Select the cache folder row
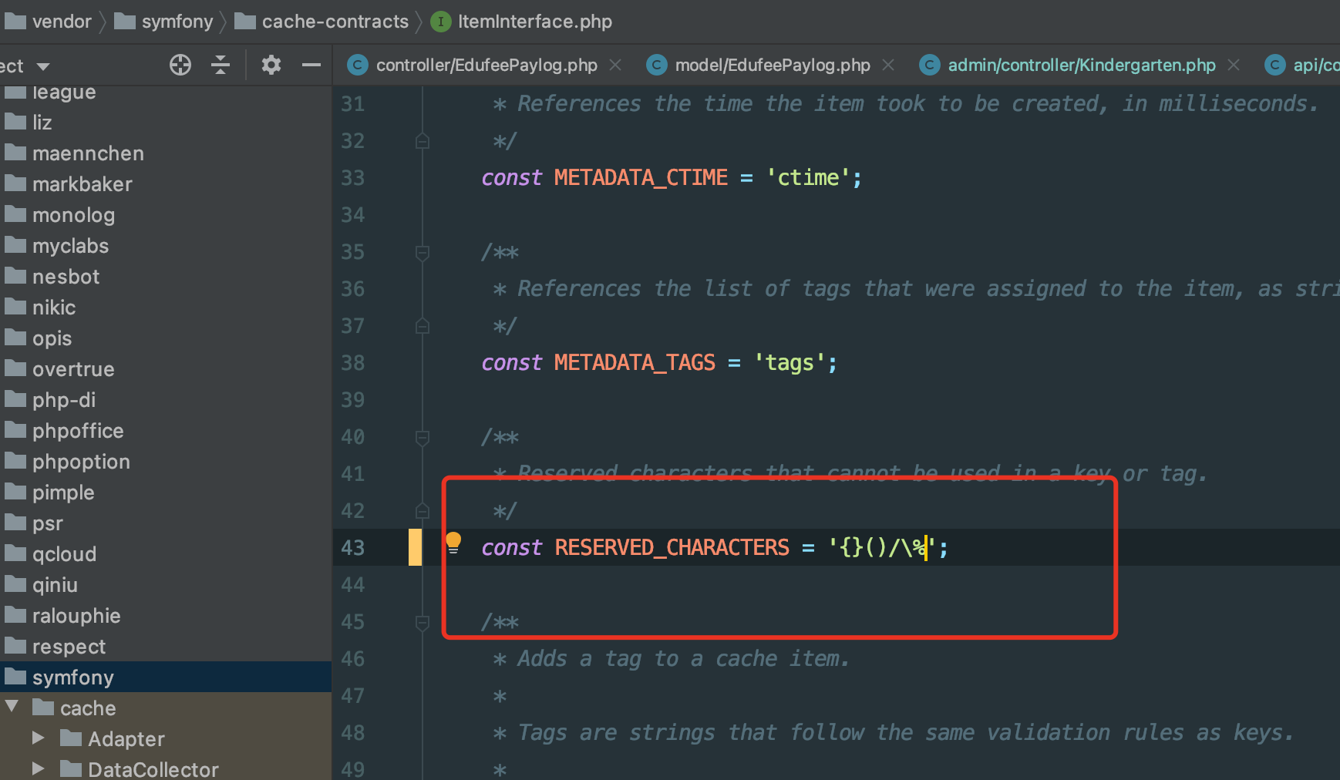This screenshot has height=780, width=1340. click(166, 708)
